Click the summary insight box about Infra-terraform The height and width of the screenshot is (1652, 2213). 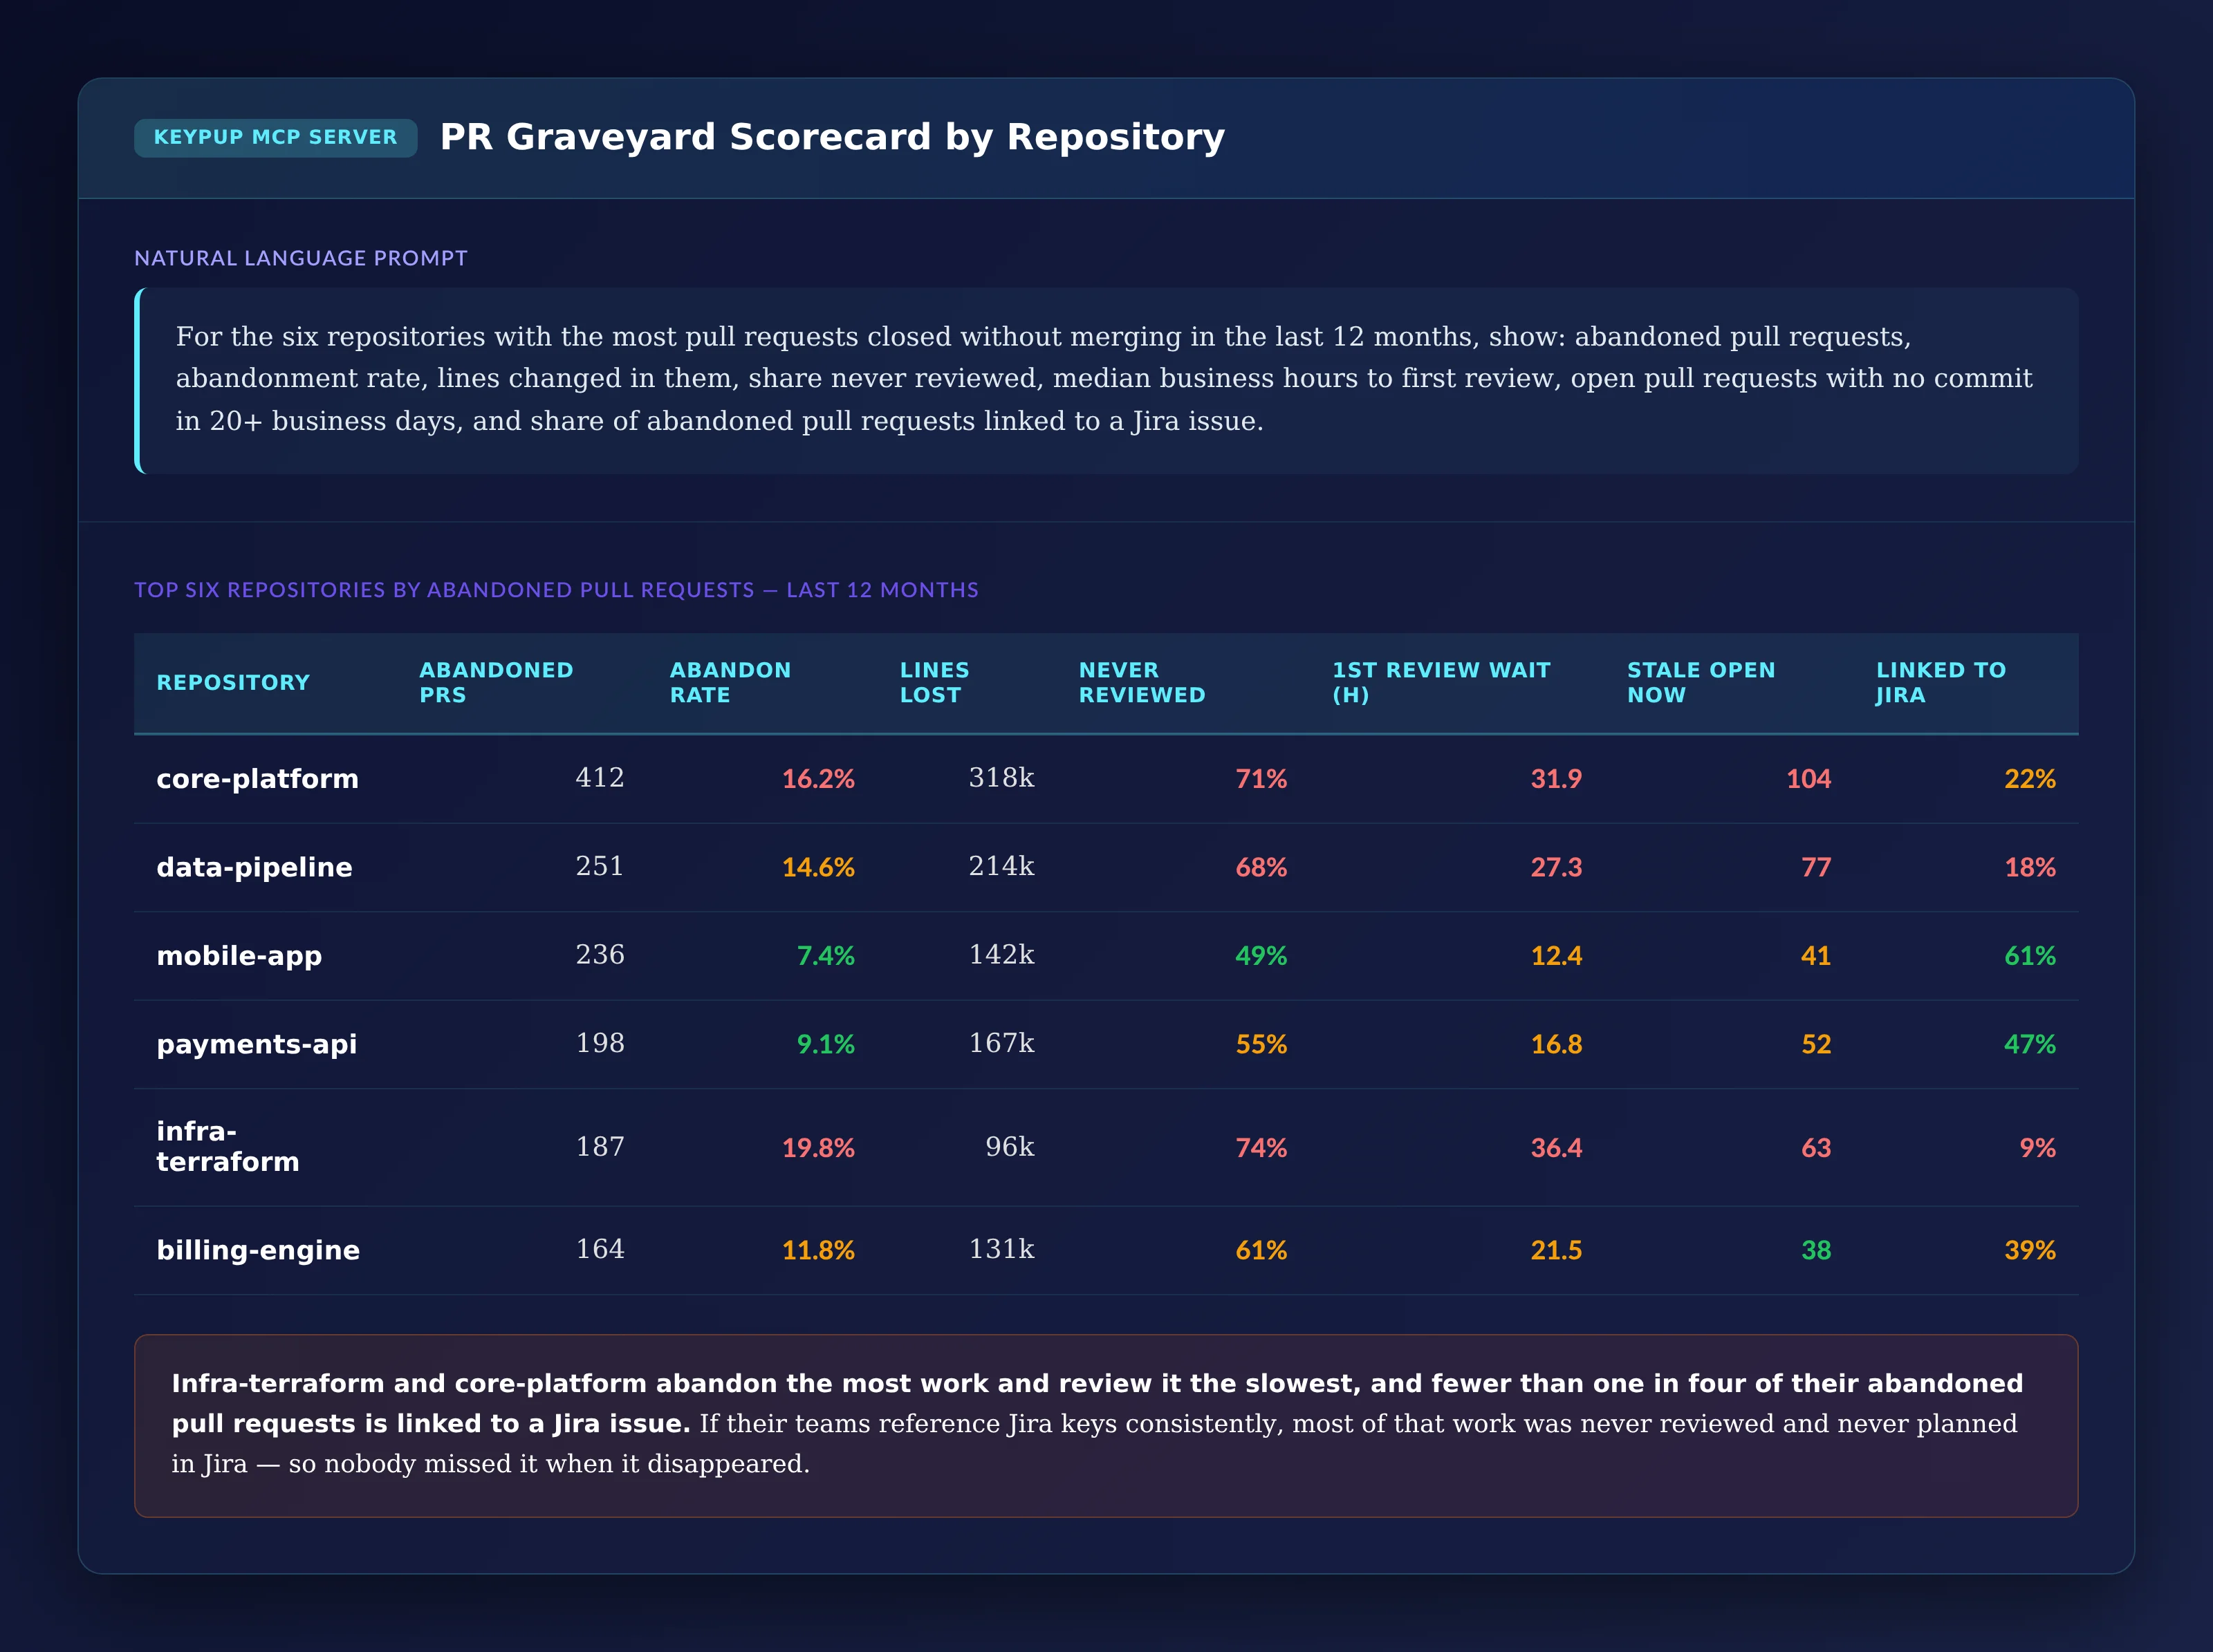pos(1106,1426)
